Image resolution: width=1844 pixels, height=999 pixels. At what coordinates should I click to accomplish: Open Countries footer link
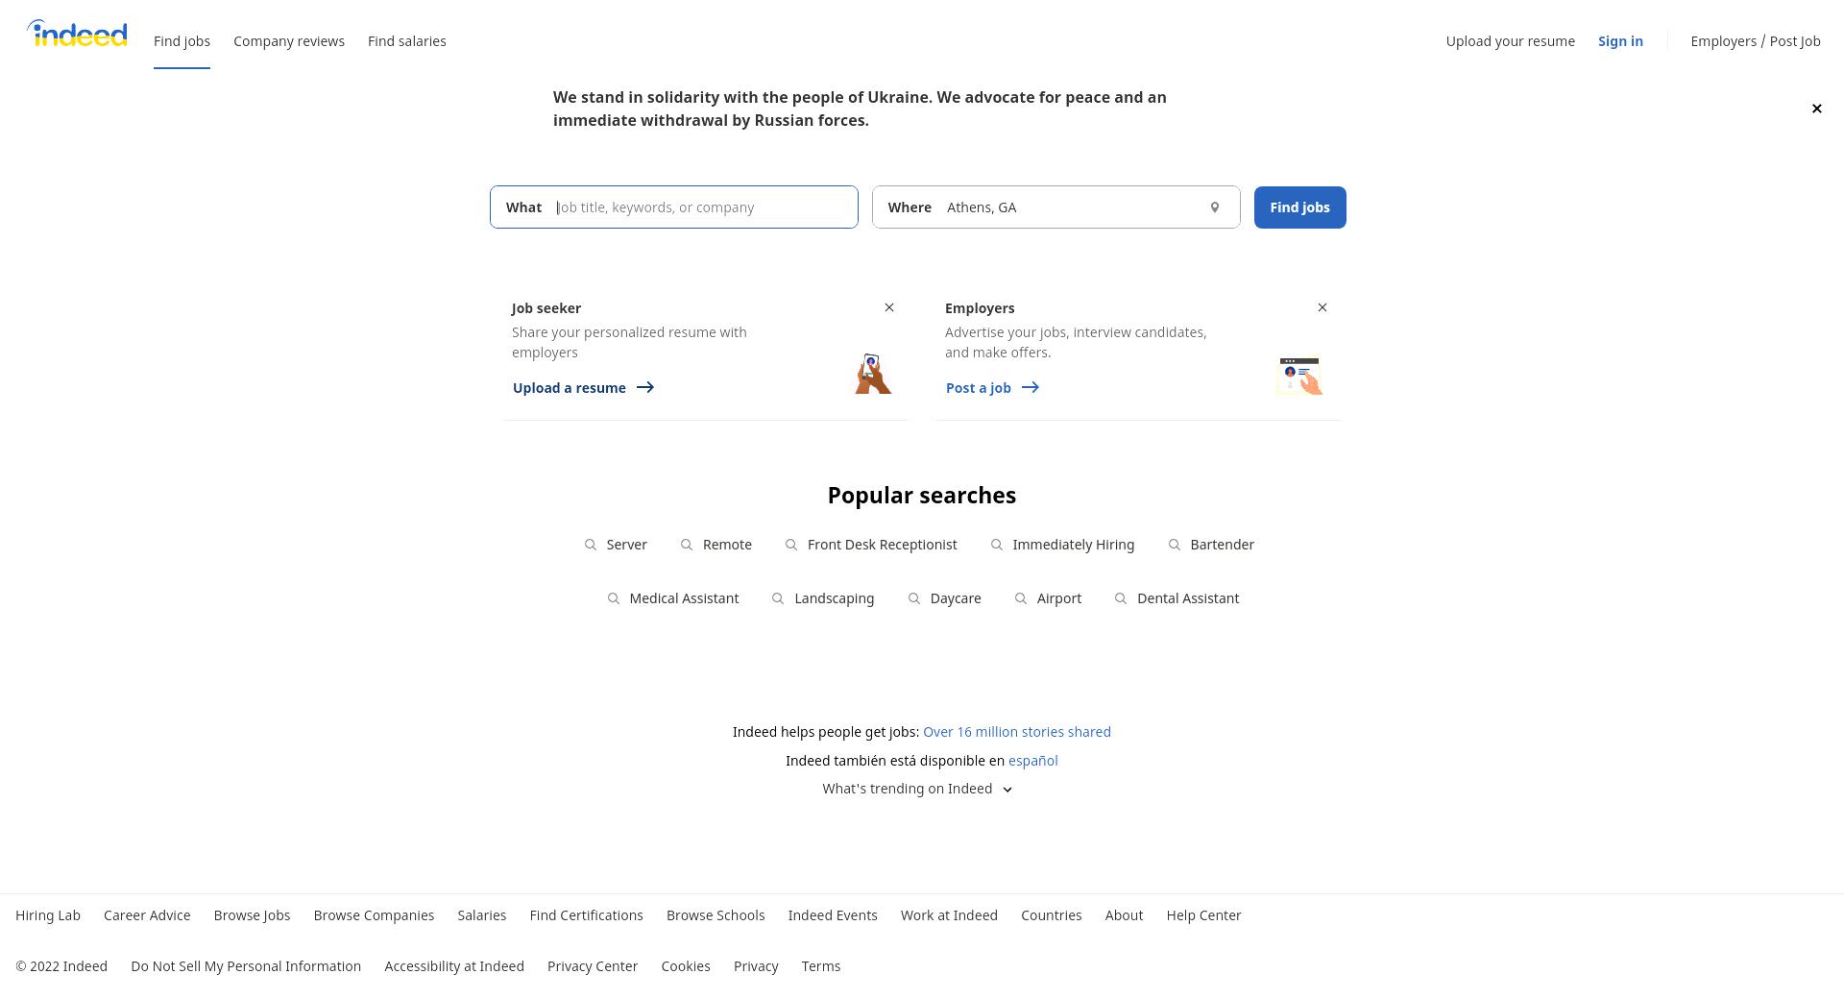(x=1052, y=915)
